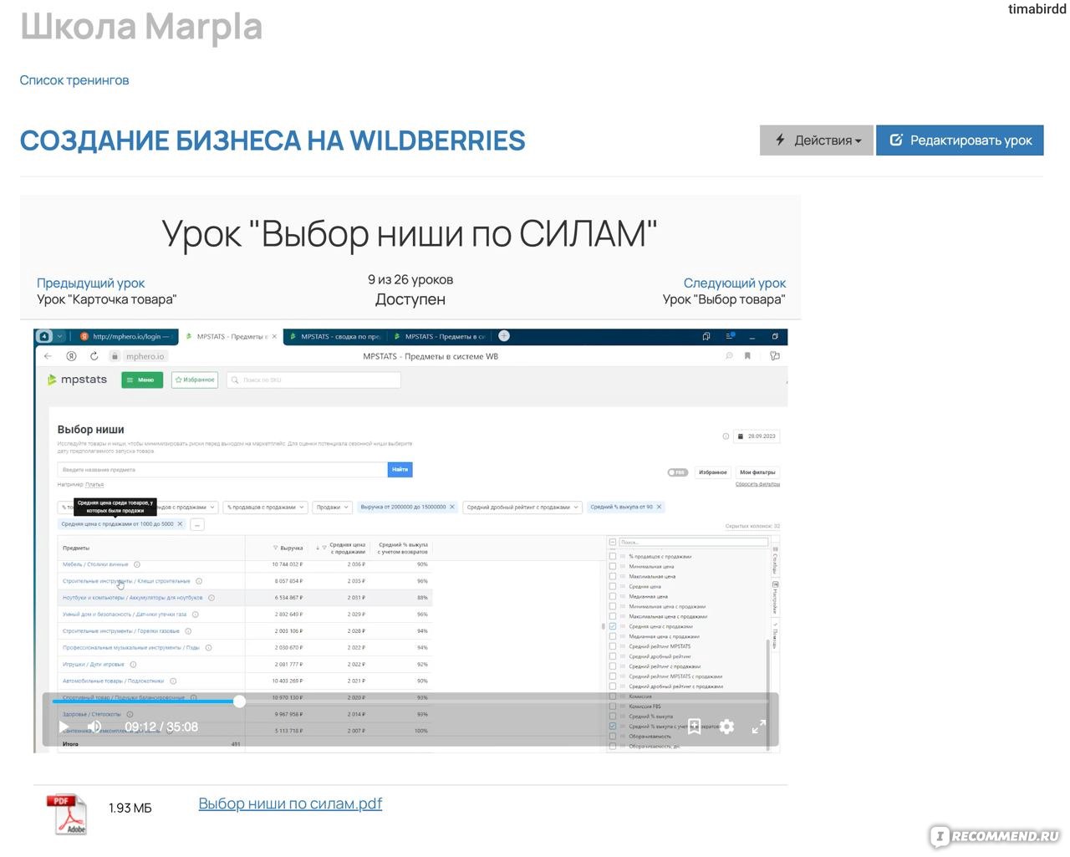The height and width of the screenshot is (857, 1070).
Task: Click the Сбросить фильтры link
Action: [757, 484]
